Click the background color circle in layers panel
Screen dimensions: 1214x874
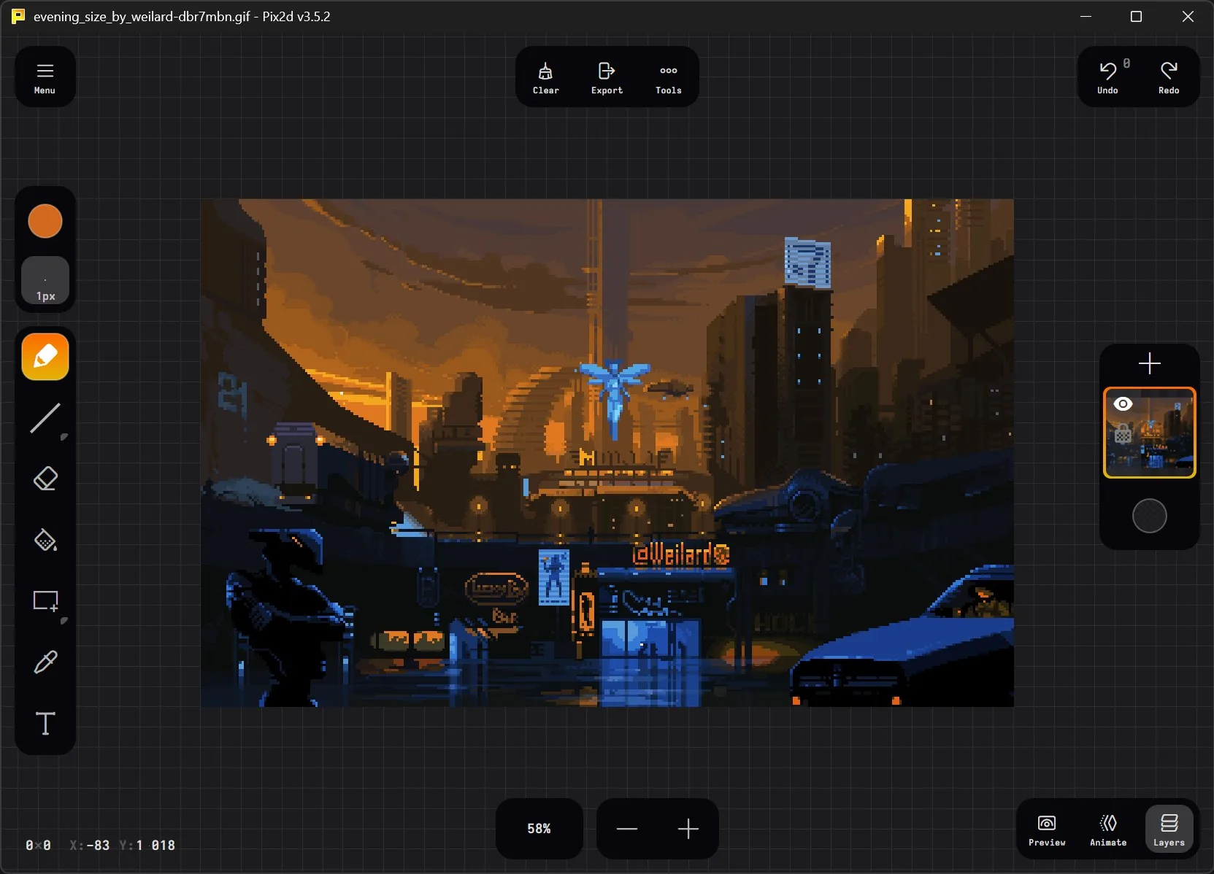1150,516
